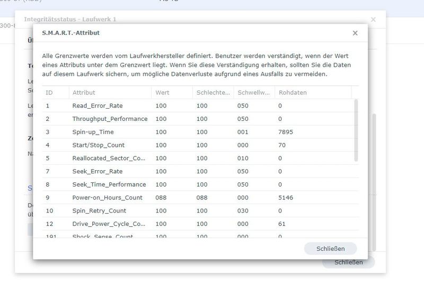Viewport: 424px width, 282px height.
Task: Click threshold 001 in Spin-up_Time row
Action: (x=243, y=132)
